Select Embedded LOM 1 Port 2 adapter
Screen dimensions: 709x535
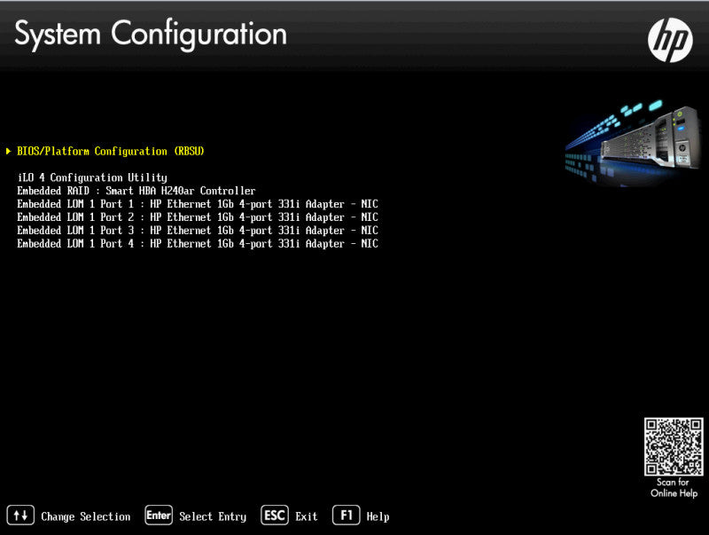click(x=198, y=217)
